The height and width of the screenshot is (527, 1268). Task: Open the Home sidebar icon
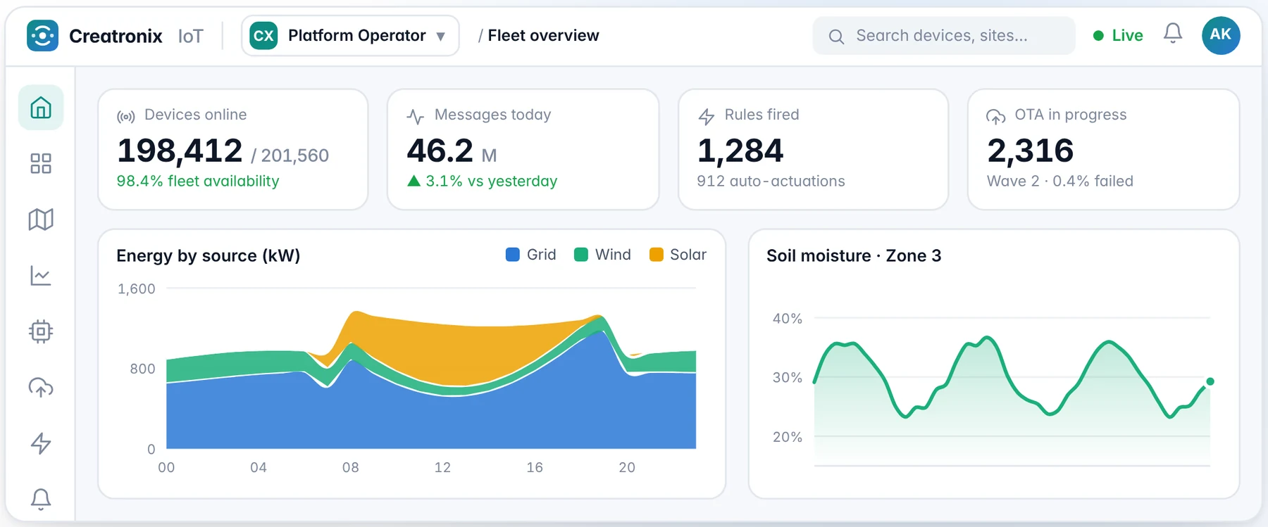[41, 108]
